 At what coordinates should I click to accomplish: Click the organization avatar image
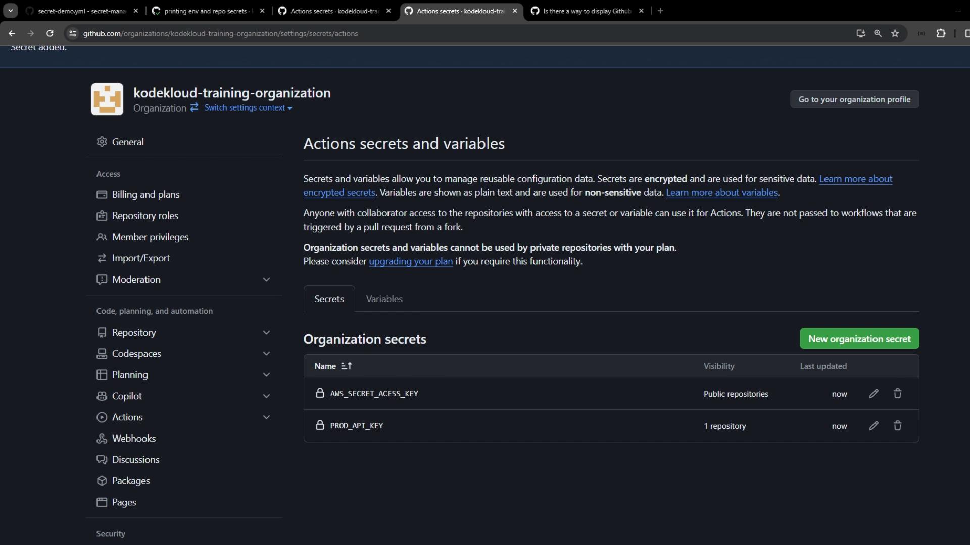[107, 99]
